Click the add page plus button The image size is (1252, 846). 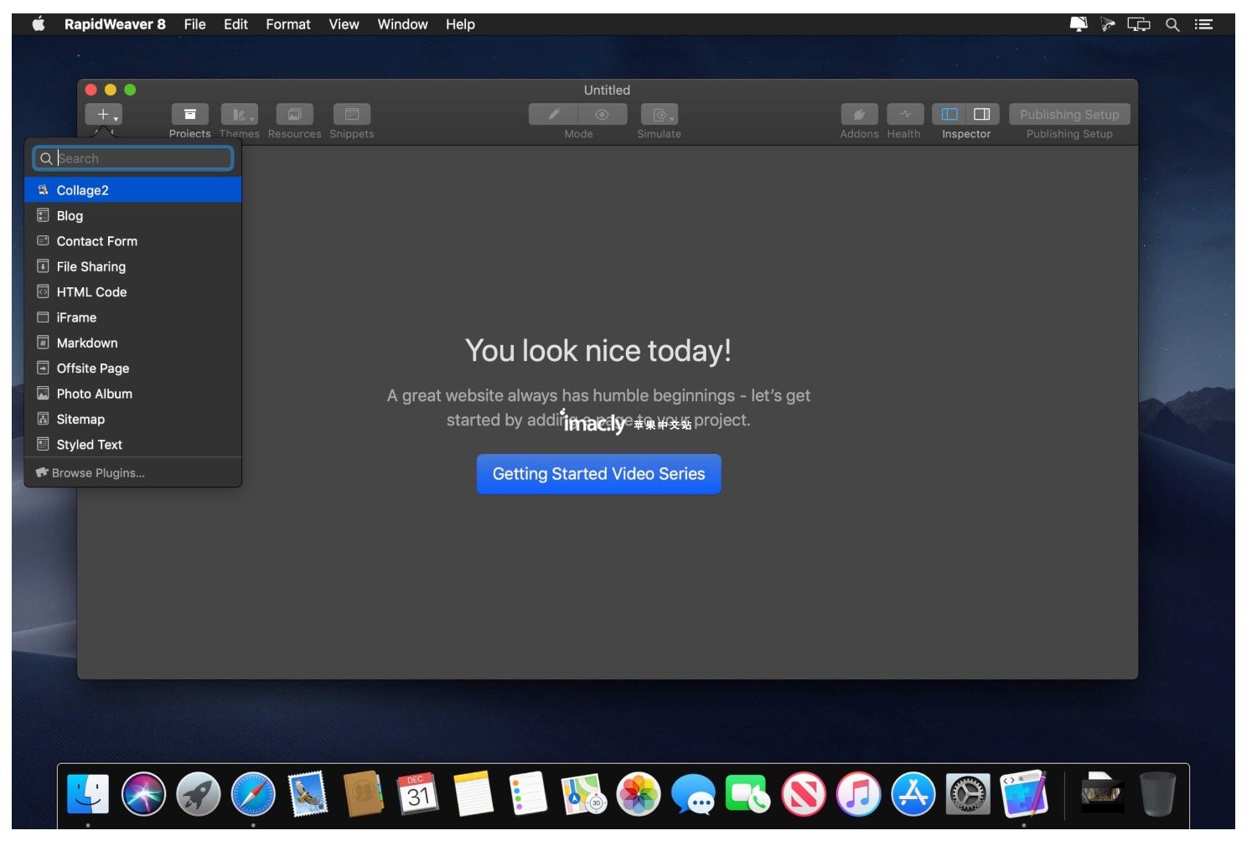103,114
